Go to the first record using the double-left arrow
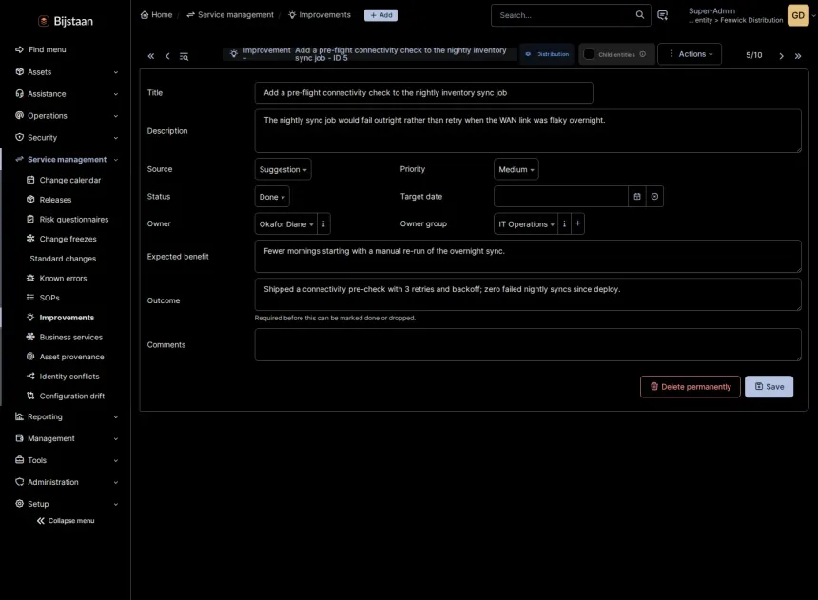 point(151,56)
